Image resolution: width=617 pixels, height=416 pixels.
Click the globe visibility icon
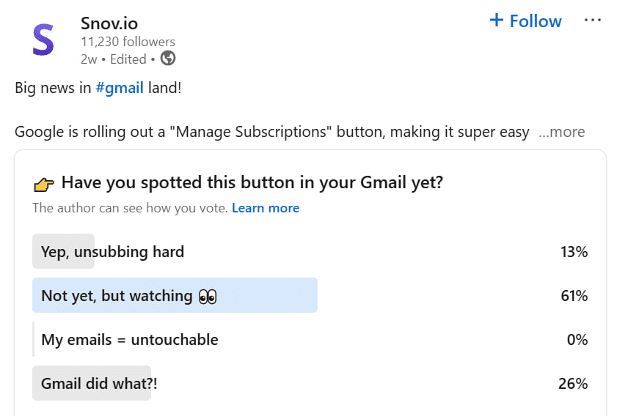tap(168, 59)
